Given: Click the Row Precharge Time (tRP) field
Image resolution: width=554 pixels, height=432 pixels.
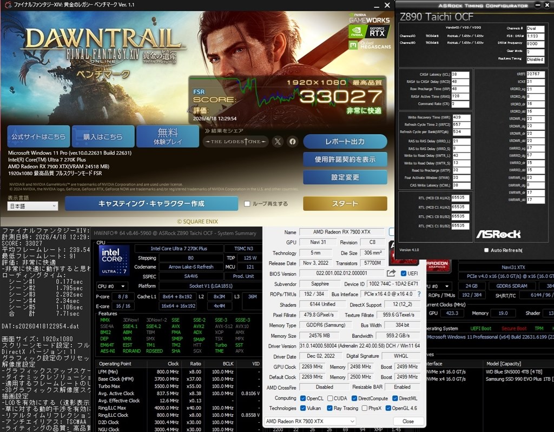Looking at the screenshot, I should coord(460,89).
